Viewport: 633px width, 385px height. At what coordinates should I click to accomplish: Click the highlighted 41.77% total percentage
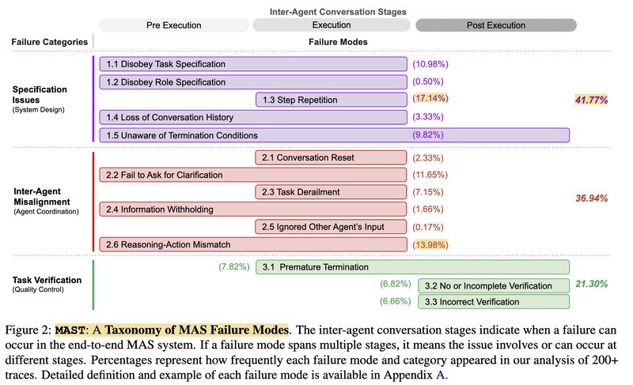click(x=591, y=100)
